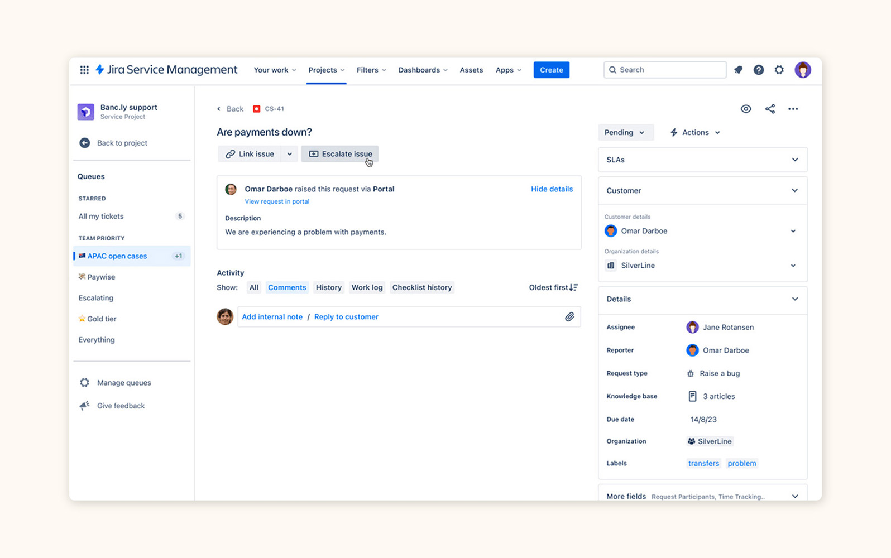Click the Back link above issue title
The width and height of the screenshot is (891, 558).
point(231,109)
